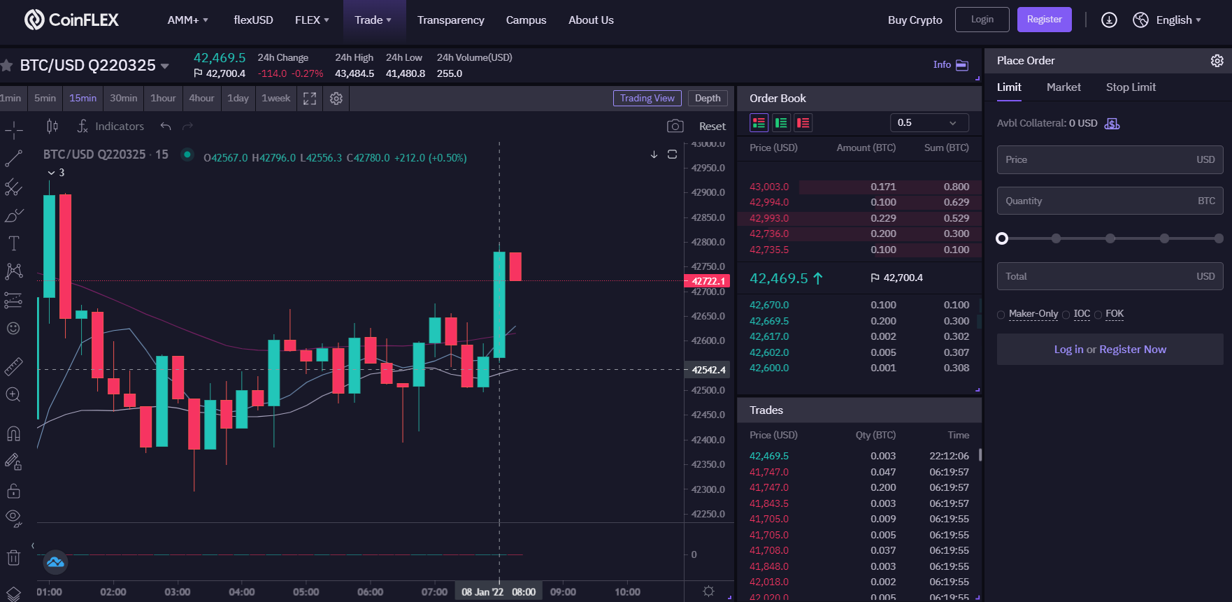Screen dimensions: 1232x602
Task: Hide all drawings on the chart
Action: [x=13, y=518]
